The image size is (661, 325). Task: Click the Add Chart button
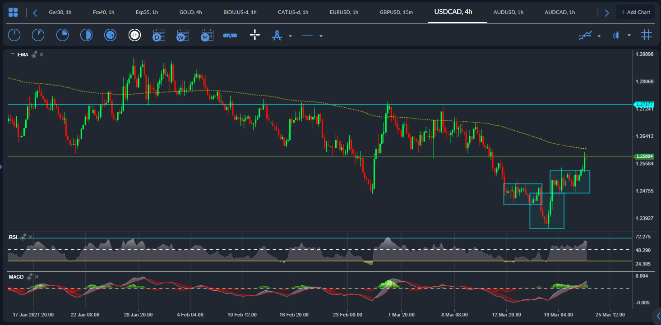click(x=635, y=12)
